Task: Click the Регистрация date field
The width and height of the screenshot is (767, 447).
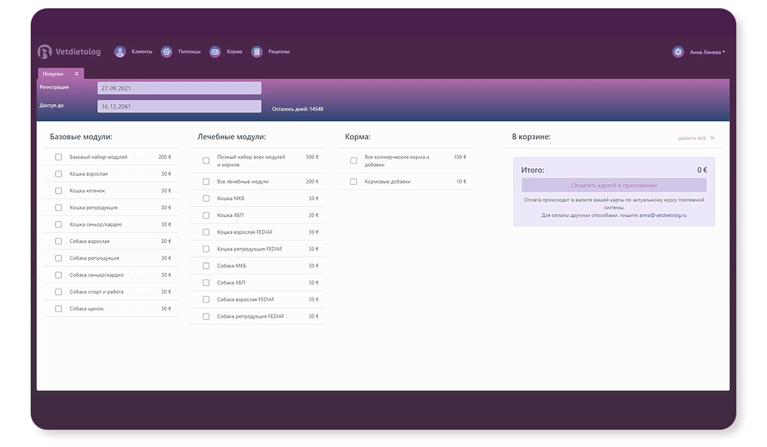Action: click(179, 88)
